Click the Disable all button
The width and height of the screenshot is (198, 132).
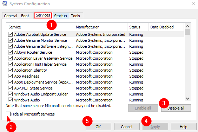[176, 108]
